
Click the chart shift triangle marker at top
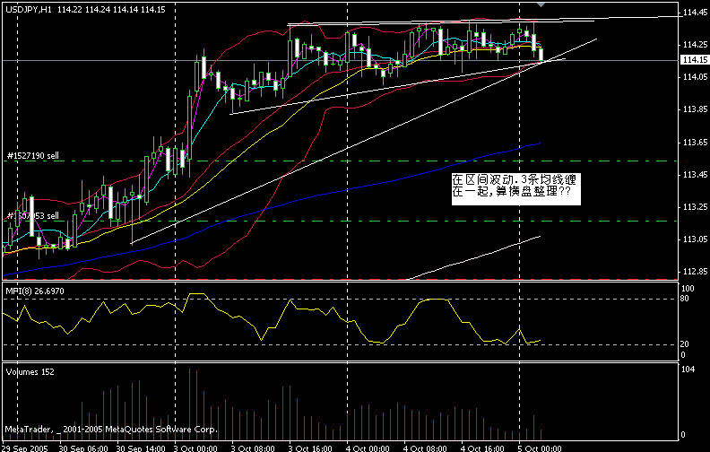(x=541, y=4)
